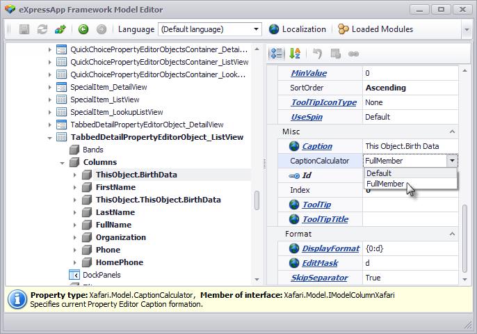
Task: Click the green merge differences toolbar icon
Action: (60, 29)
